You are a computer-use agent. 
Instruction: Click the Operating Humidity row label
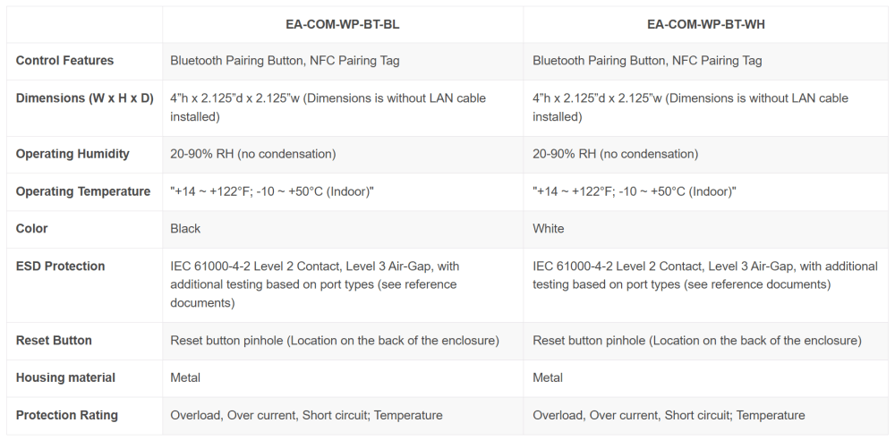click(x=72, y=154)
